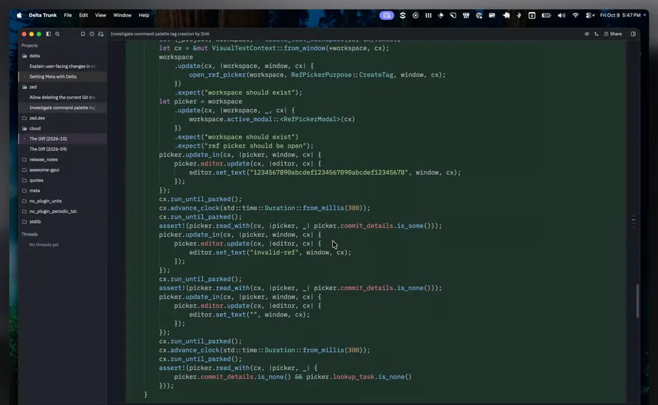Select 'Investigate command palette tag' sidebar thread
Viewport: 658px width, 405px height.
62,108
